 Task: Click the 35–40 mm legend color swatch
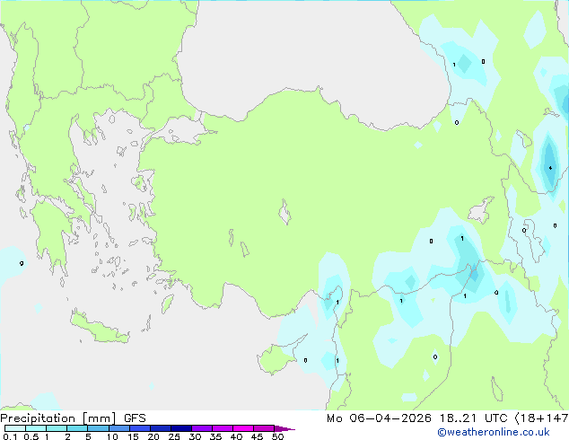(x=222, y=428)
